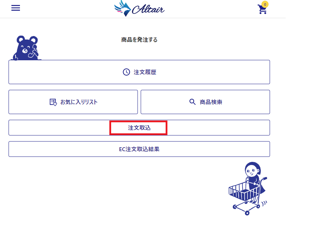
Task: Open 商品検索 product search button
Action: pyautogui.click(x=206, y=102)
